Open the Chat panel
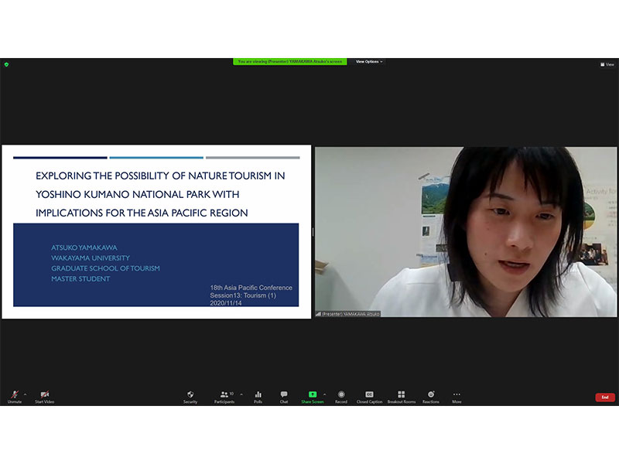619x464 pixels. [x=284, y=396]
